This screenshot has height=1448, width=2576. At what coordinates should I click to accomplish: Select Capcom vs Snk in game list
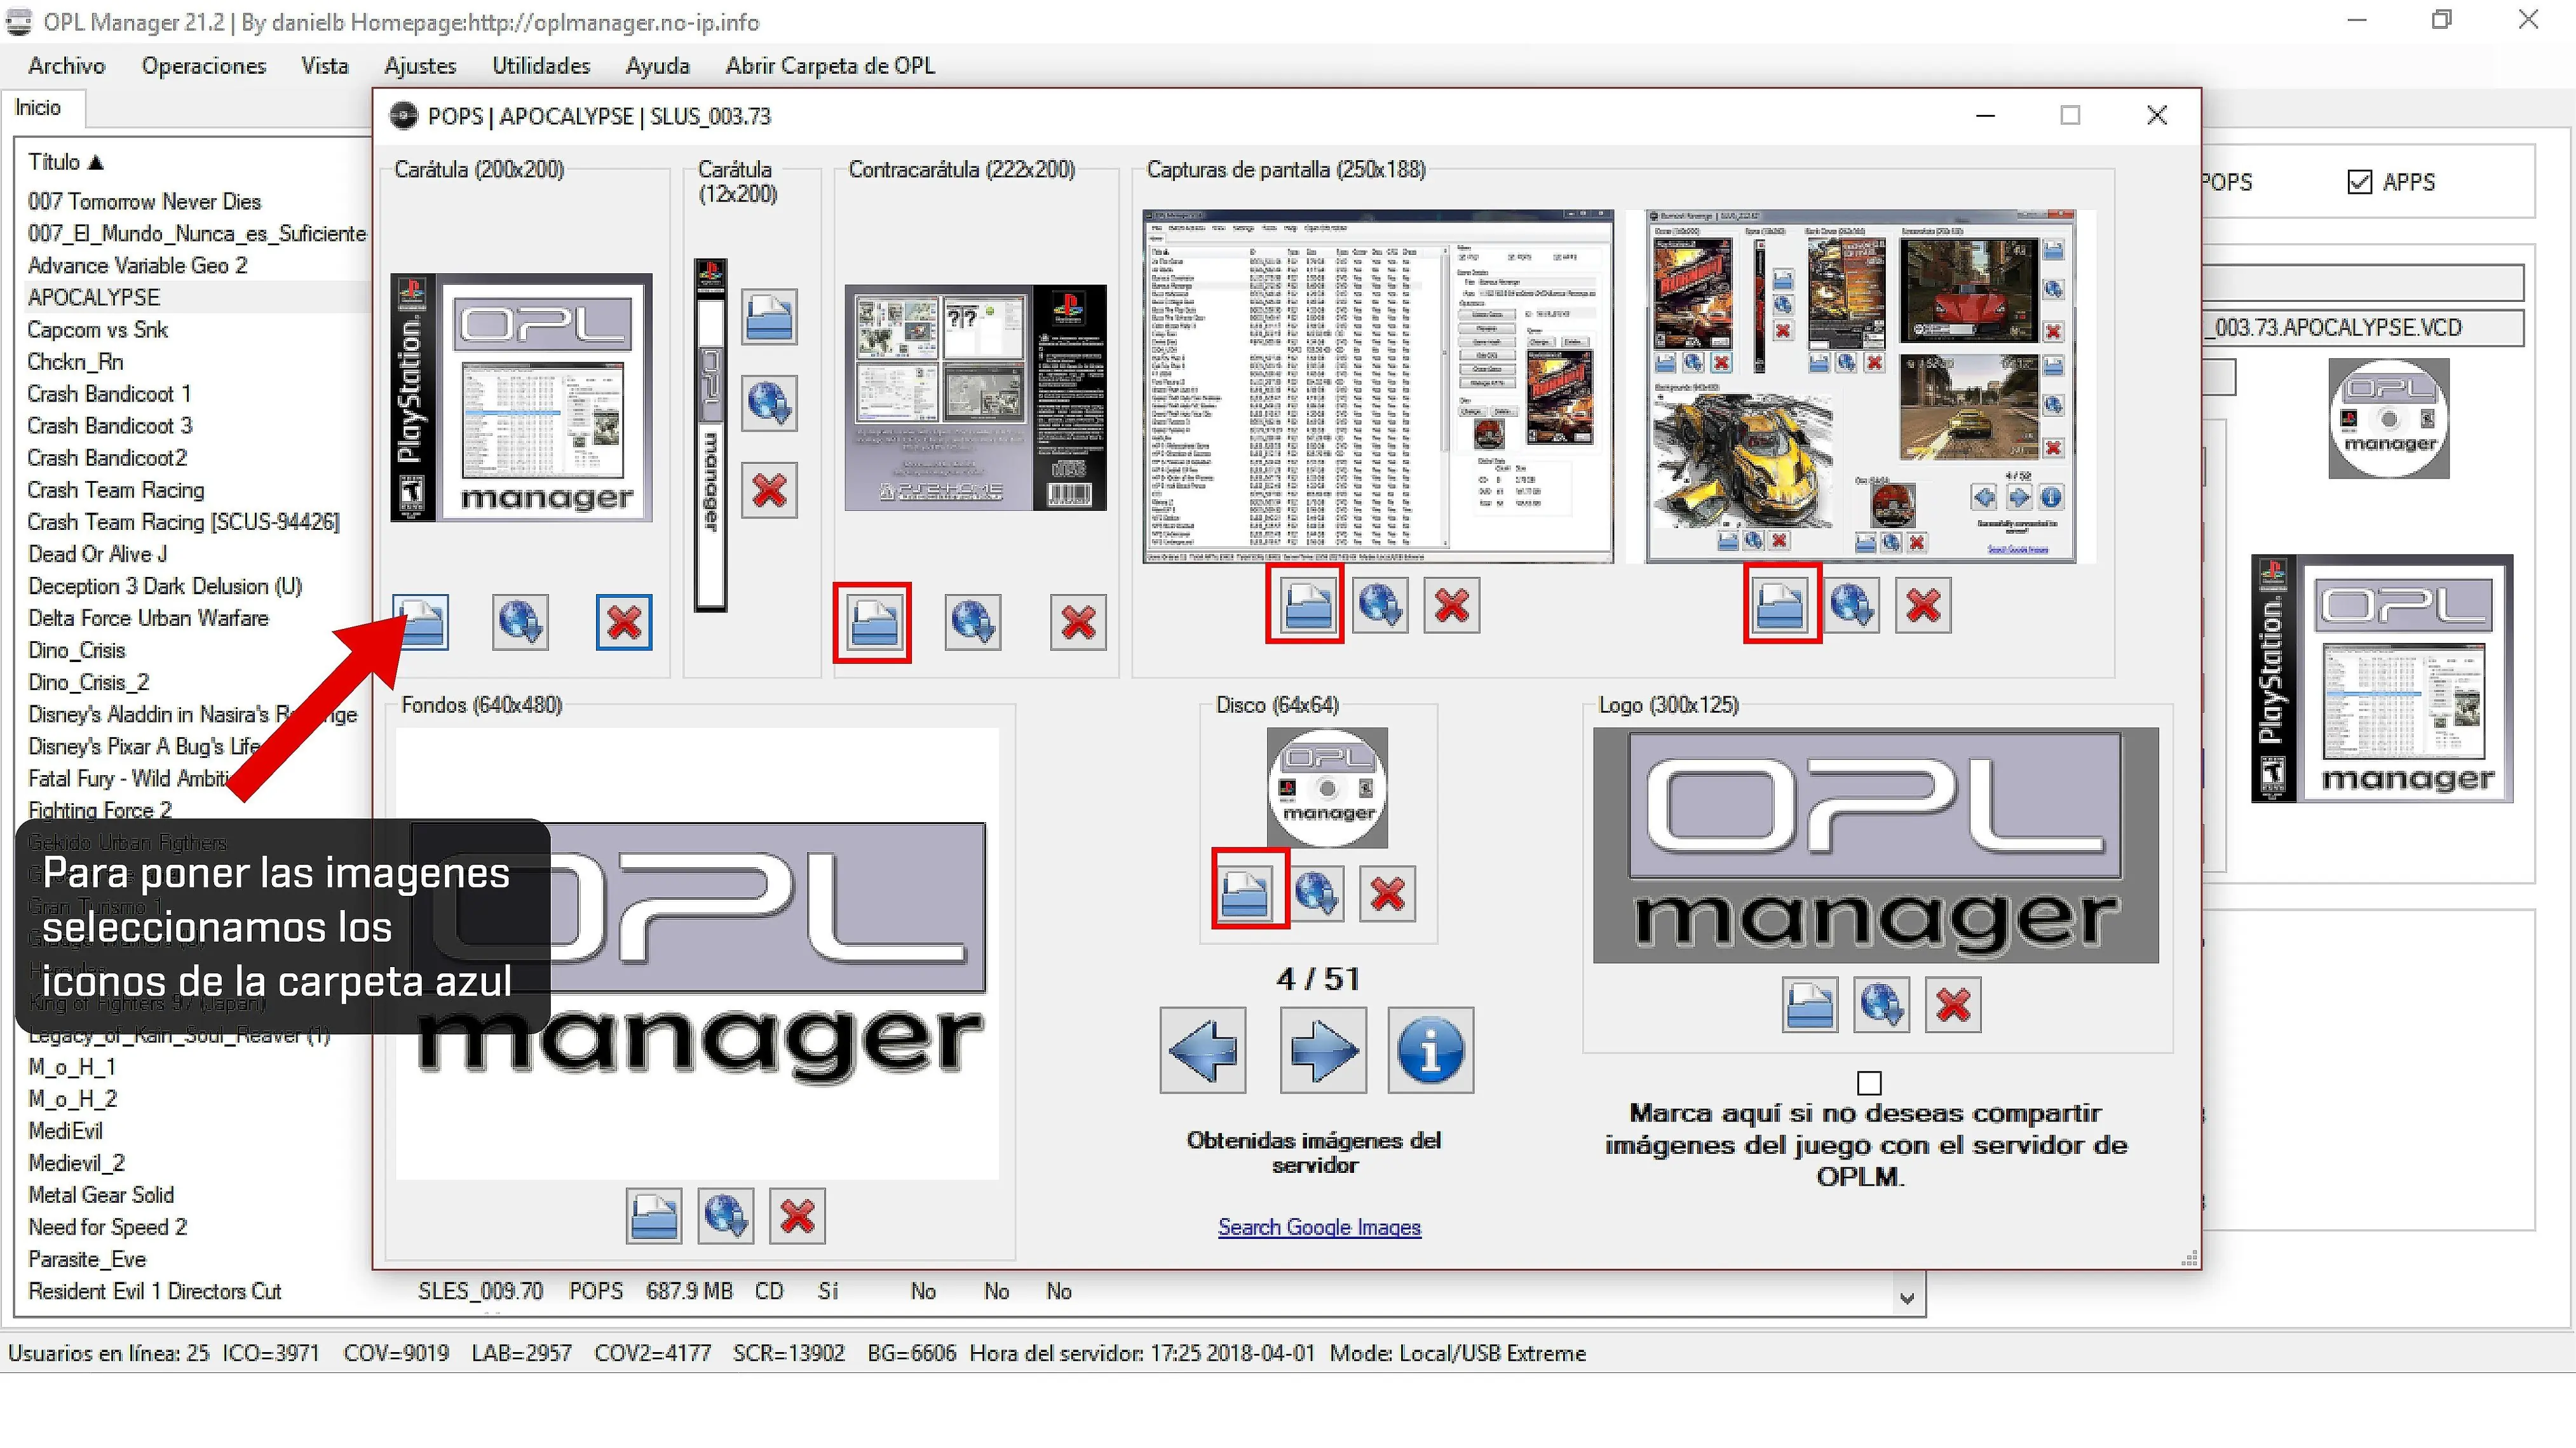(97, 329)
